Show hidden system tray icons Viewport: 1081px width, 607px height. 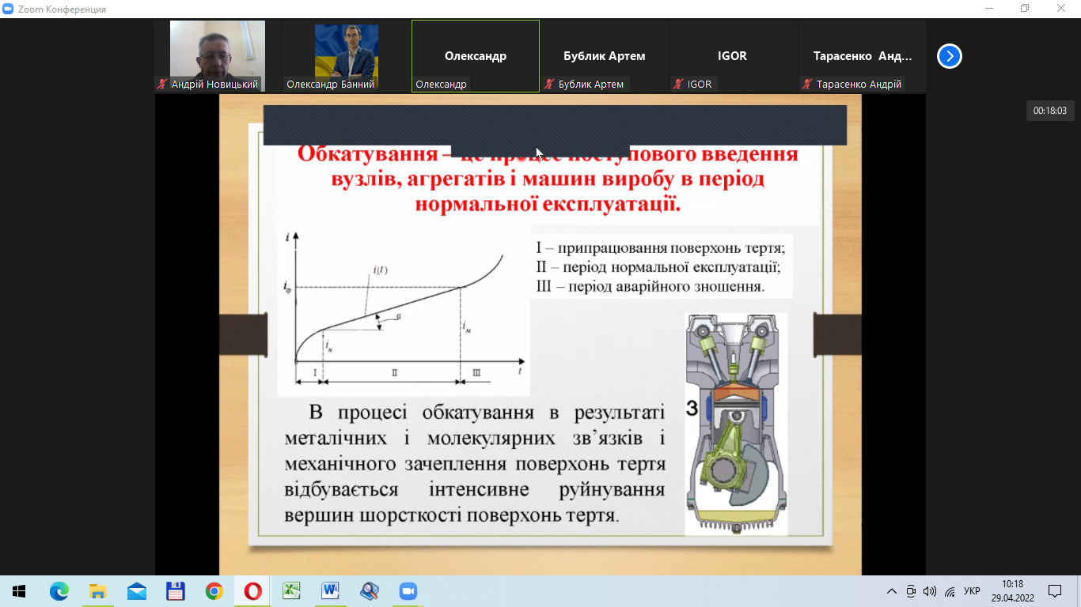(x=892, y=591)
